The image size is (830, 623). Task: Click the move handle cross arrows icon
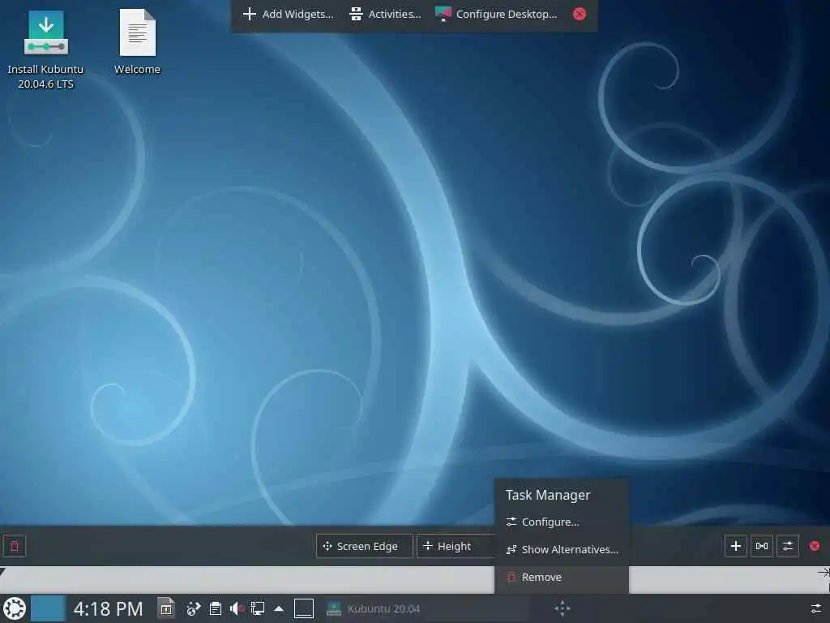coord(563,608)
